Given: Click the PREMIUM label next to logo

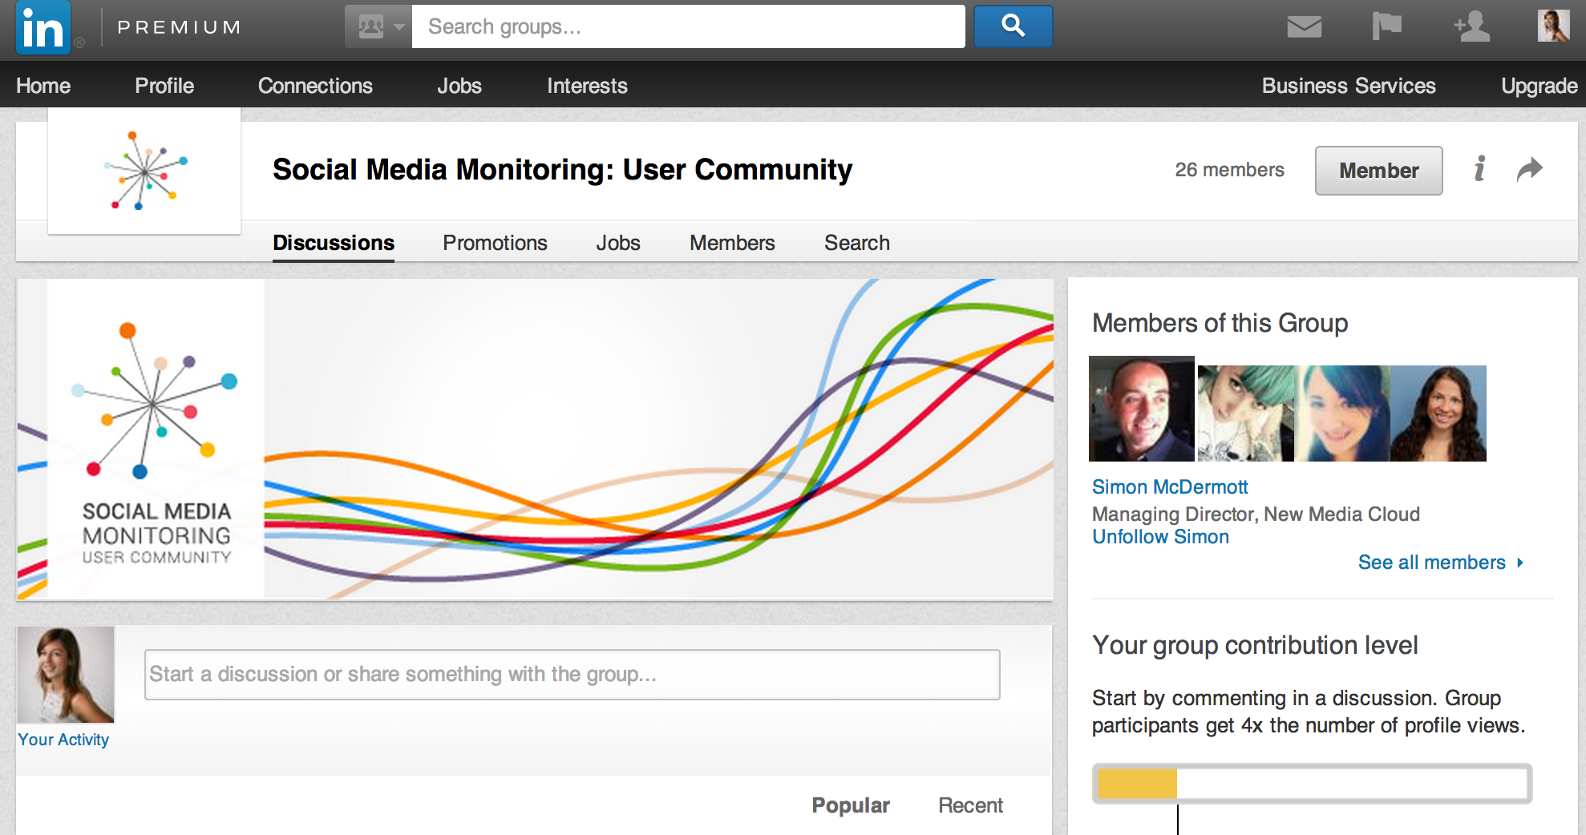Looking at the screenshot, I should (x=179, y=27).
